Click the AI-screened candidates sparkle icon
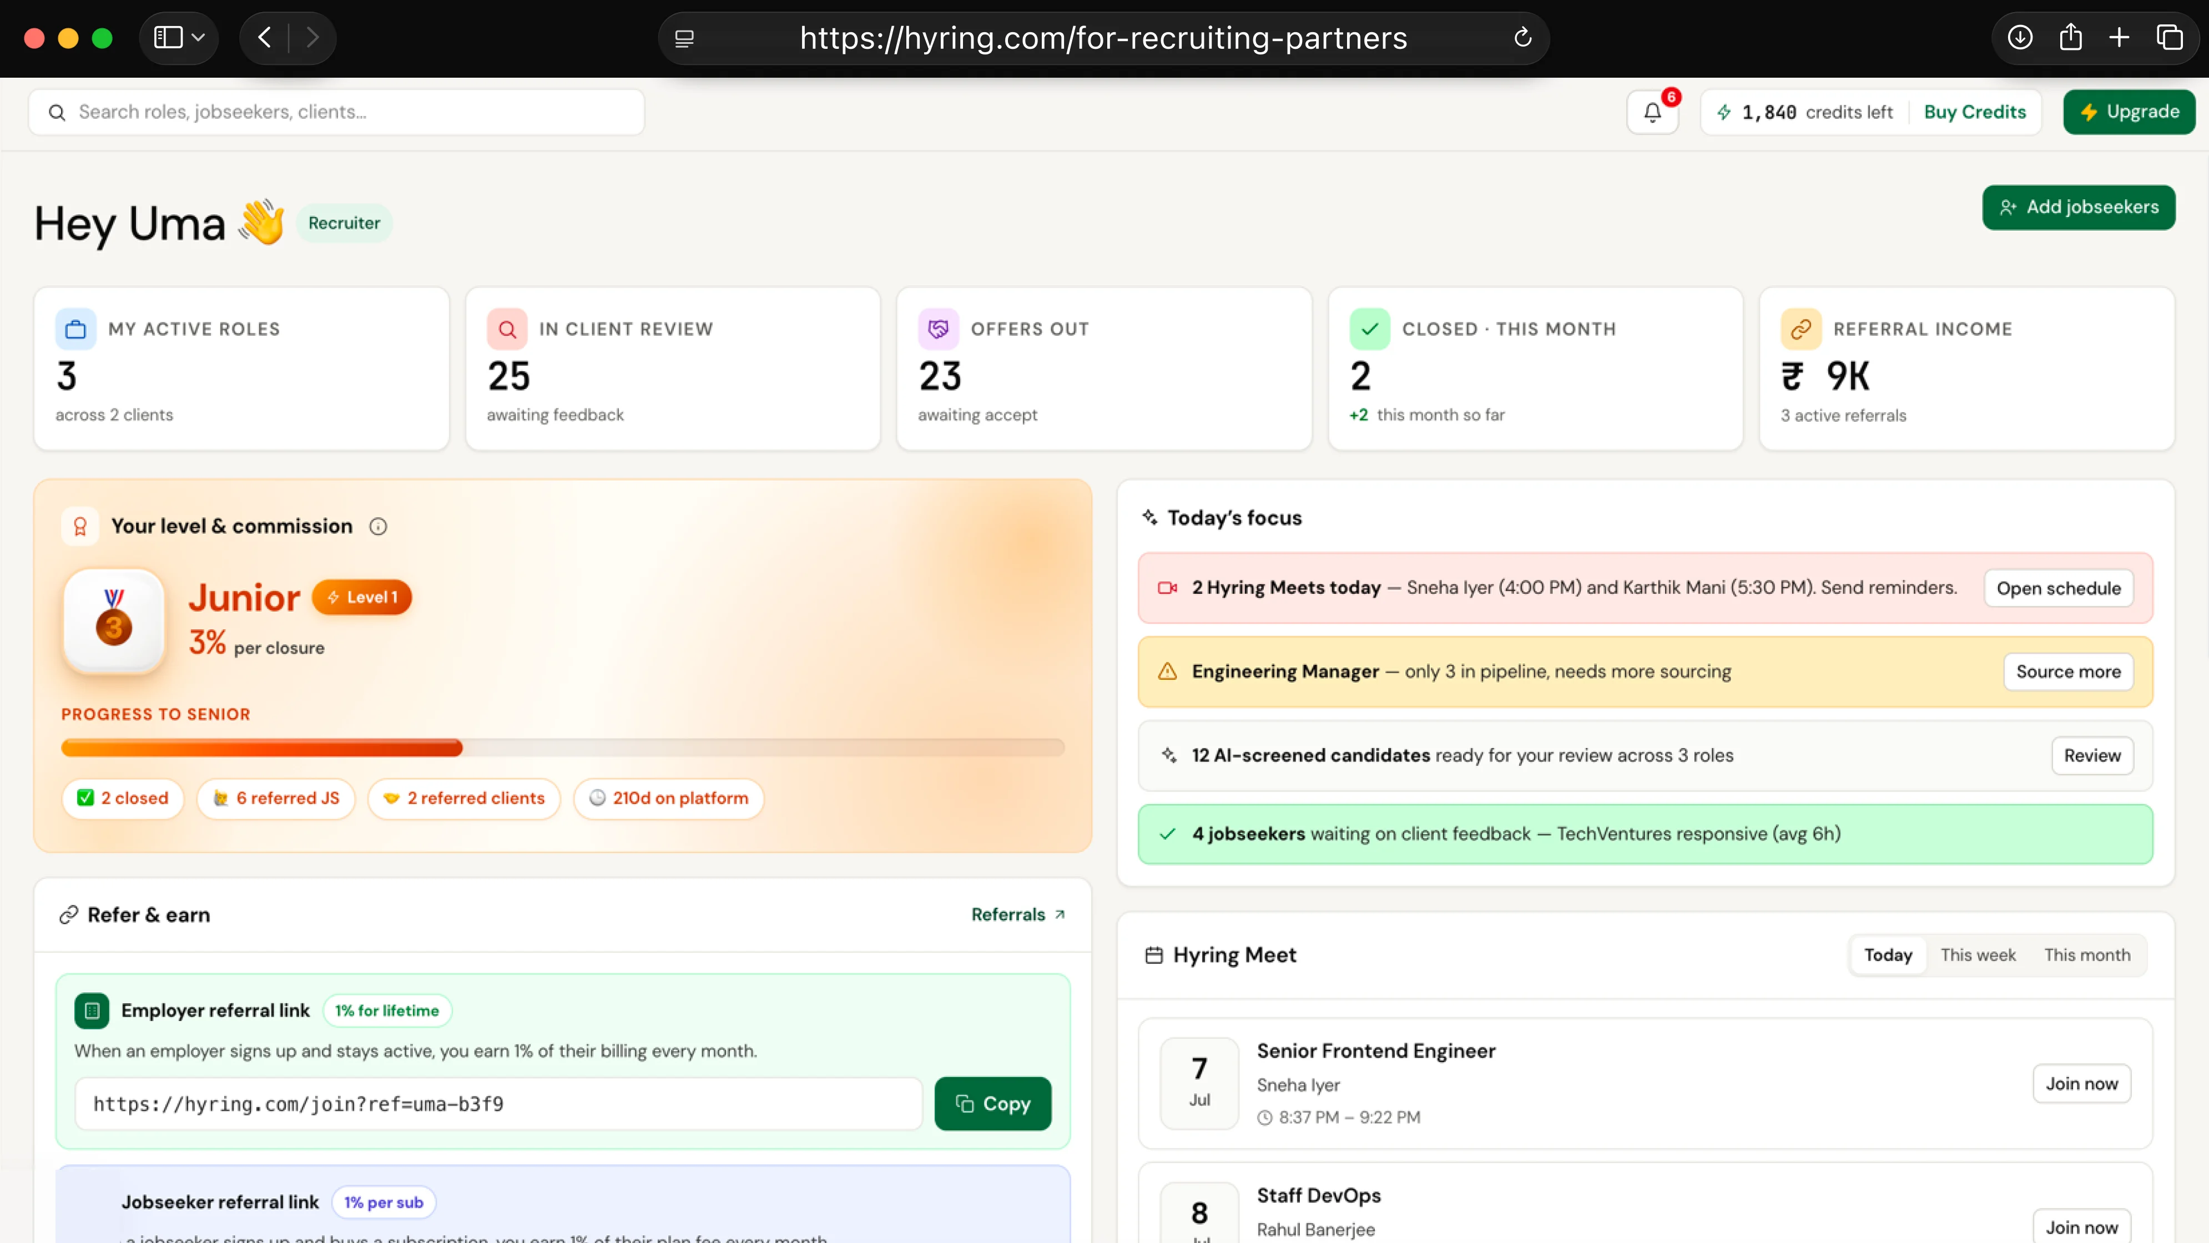 click(x=1169, y=755)
